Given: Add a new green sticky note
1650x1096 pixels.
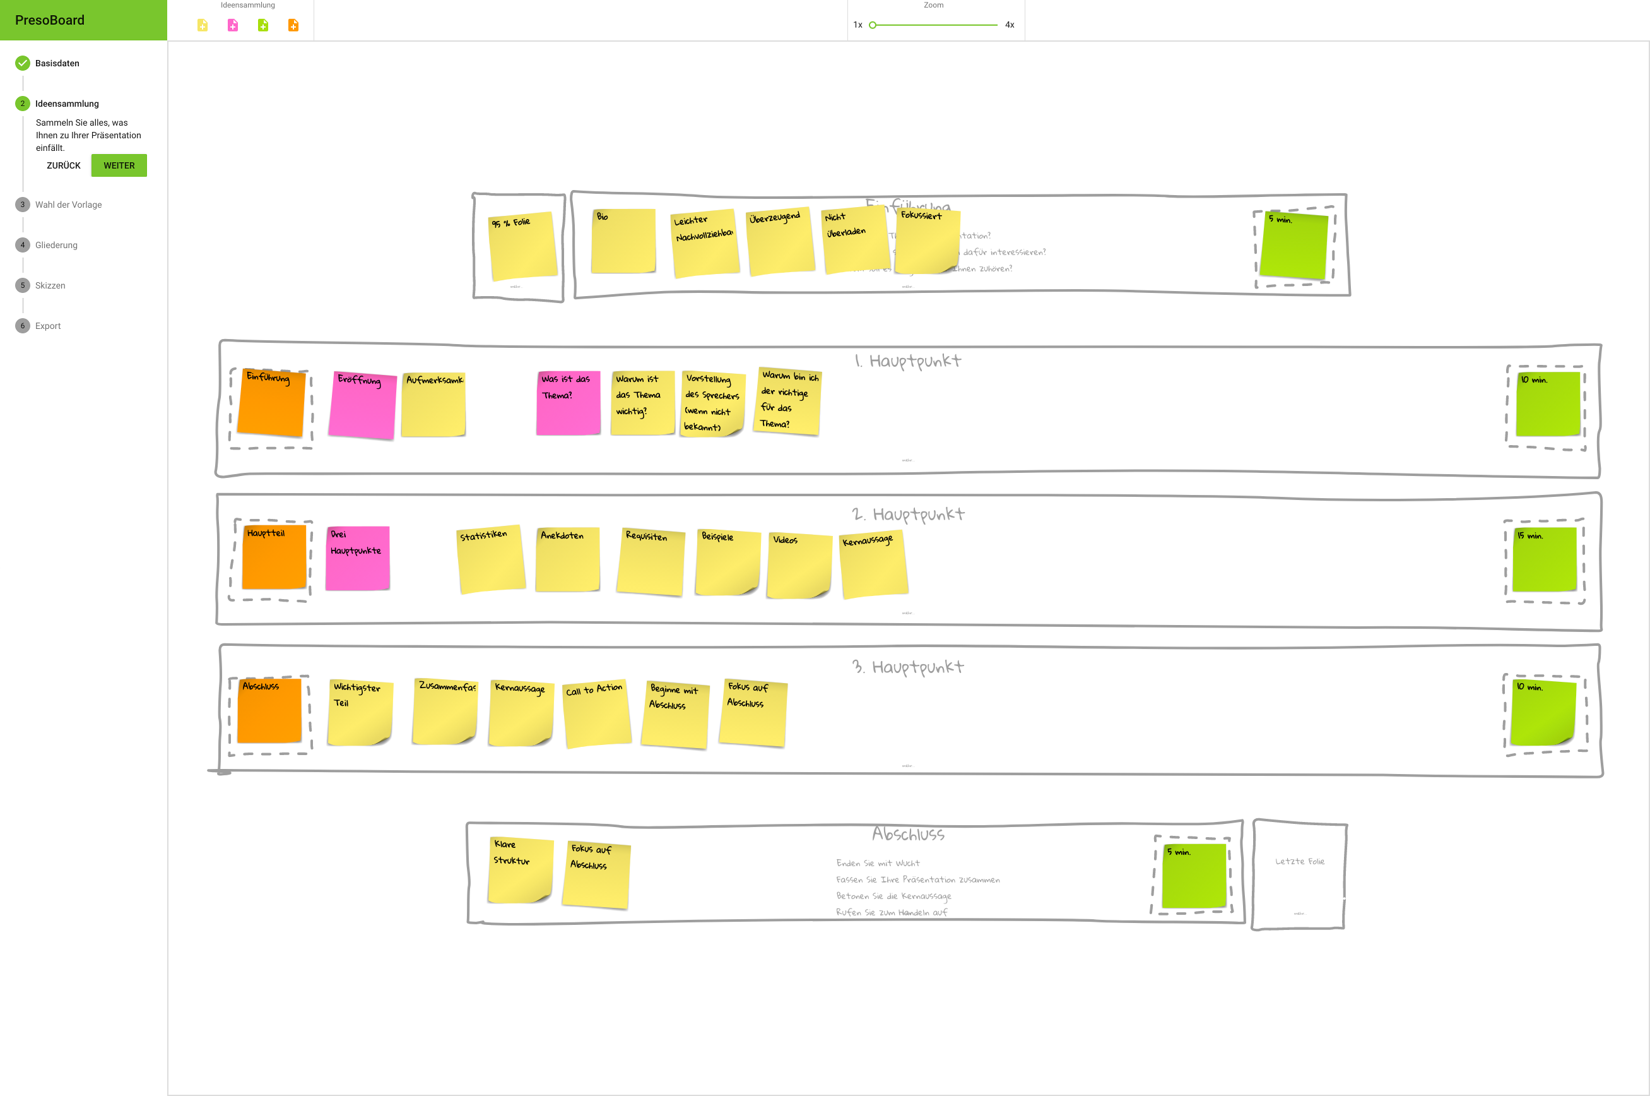Looking at the screenshot, I should tap(263, 25).
